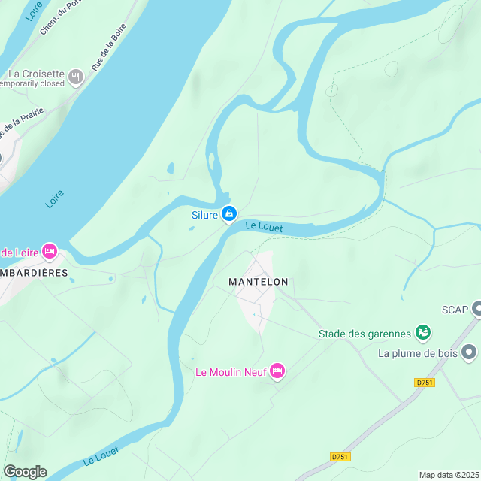Click the Le Louet label near bottom left

coord(101,456)
